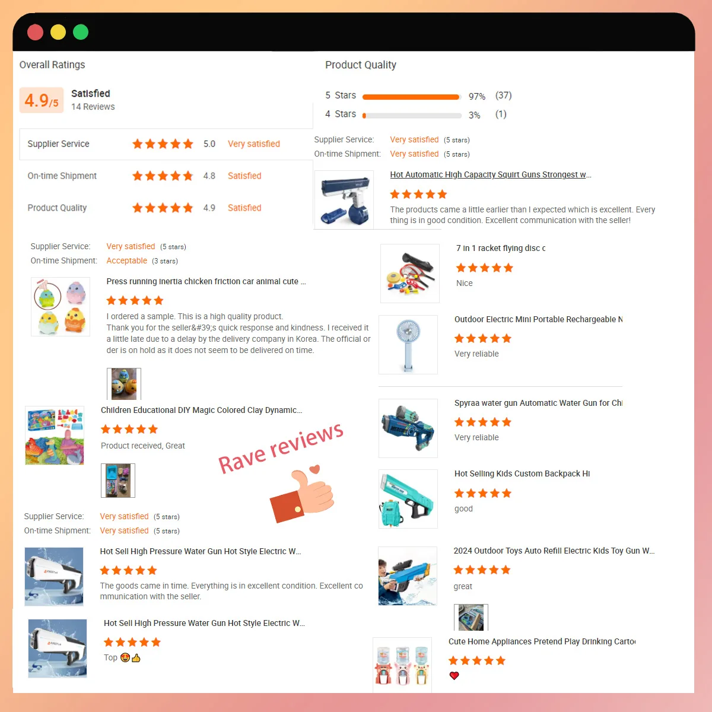The image size is (712, 712).
Task: Click the Top emoji thumbs-up review text
Action: click(x=122, y=657)
